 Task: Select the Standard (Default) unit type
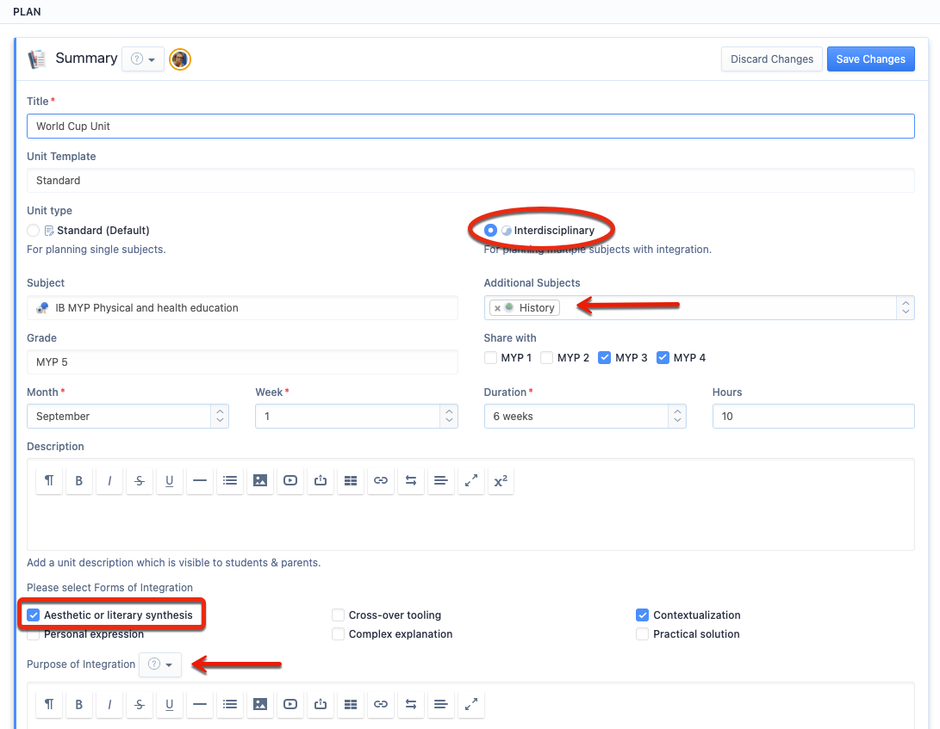coord(34,231)
